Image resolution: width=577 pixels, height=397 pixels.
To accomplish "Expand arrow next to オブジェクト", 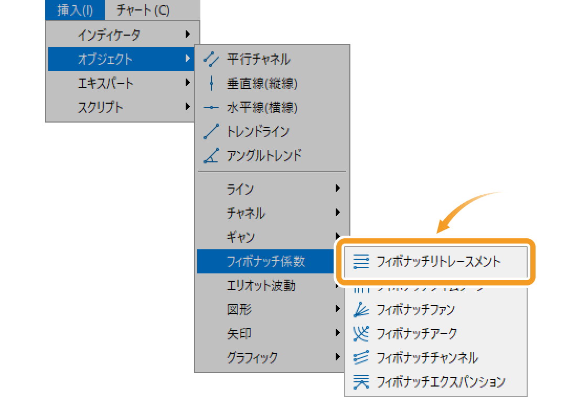I will click(188, 59).
